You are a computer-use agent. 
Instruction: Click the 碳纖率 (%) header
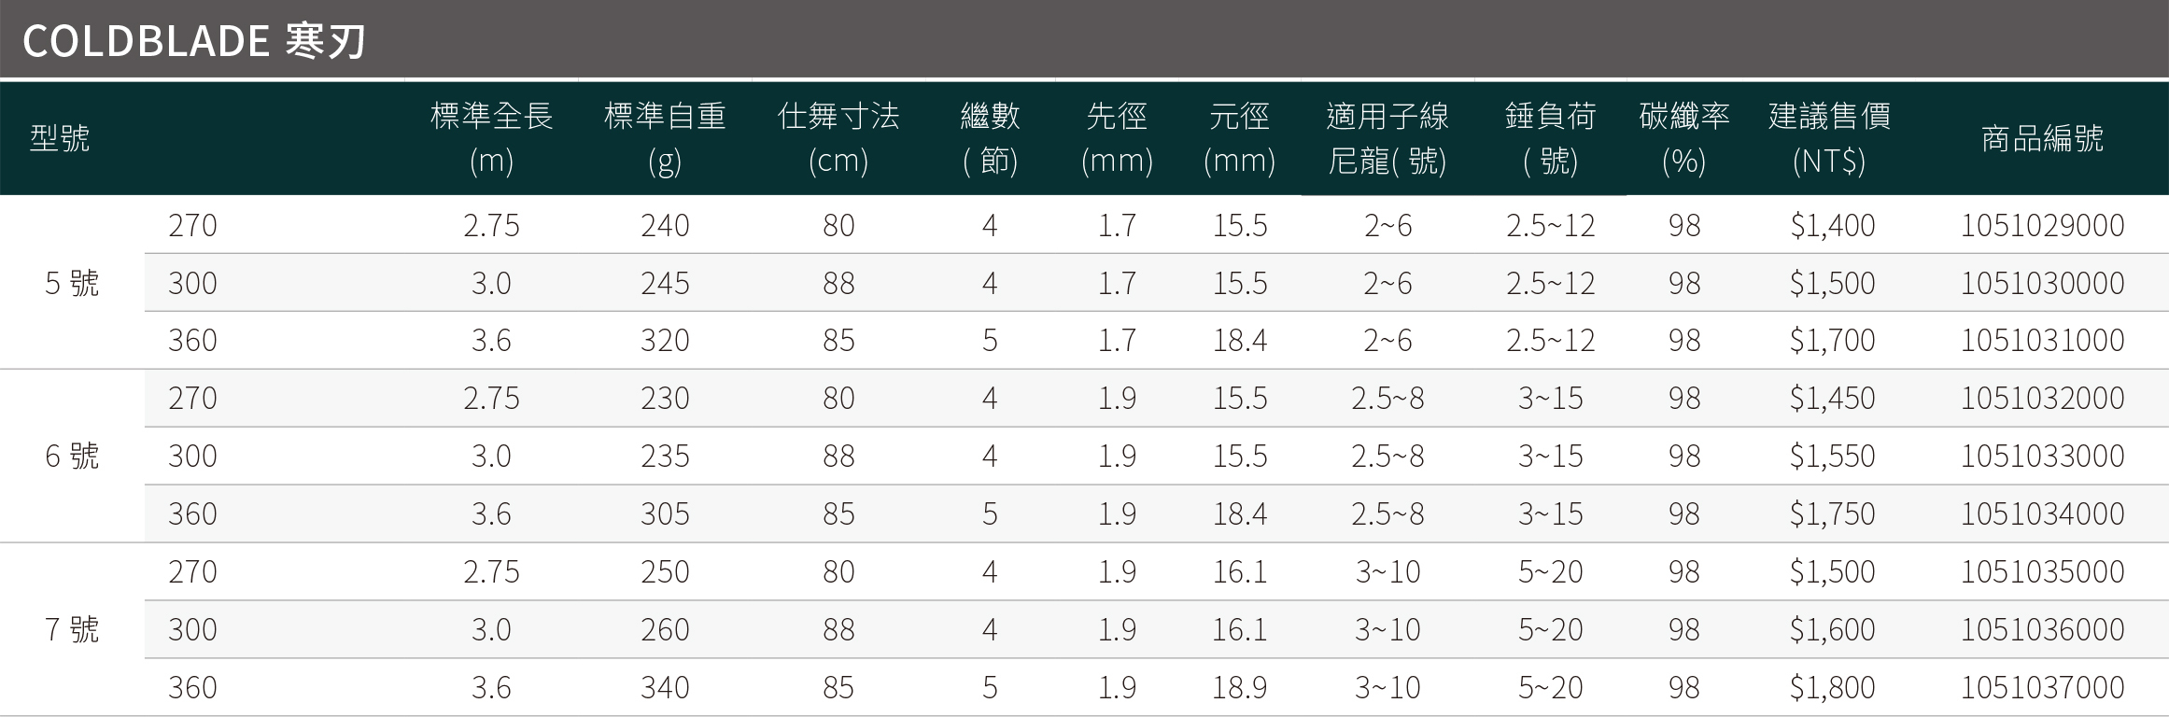pyautogui.click(x=1684, y=138)
